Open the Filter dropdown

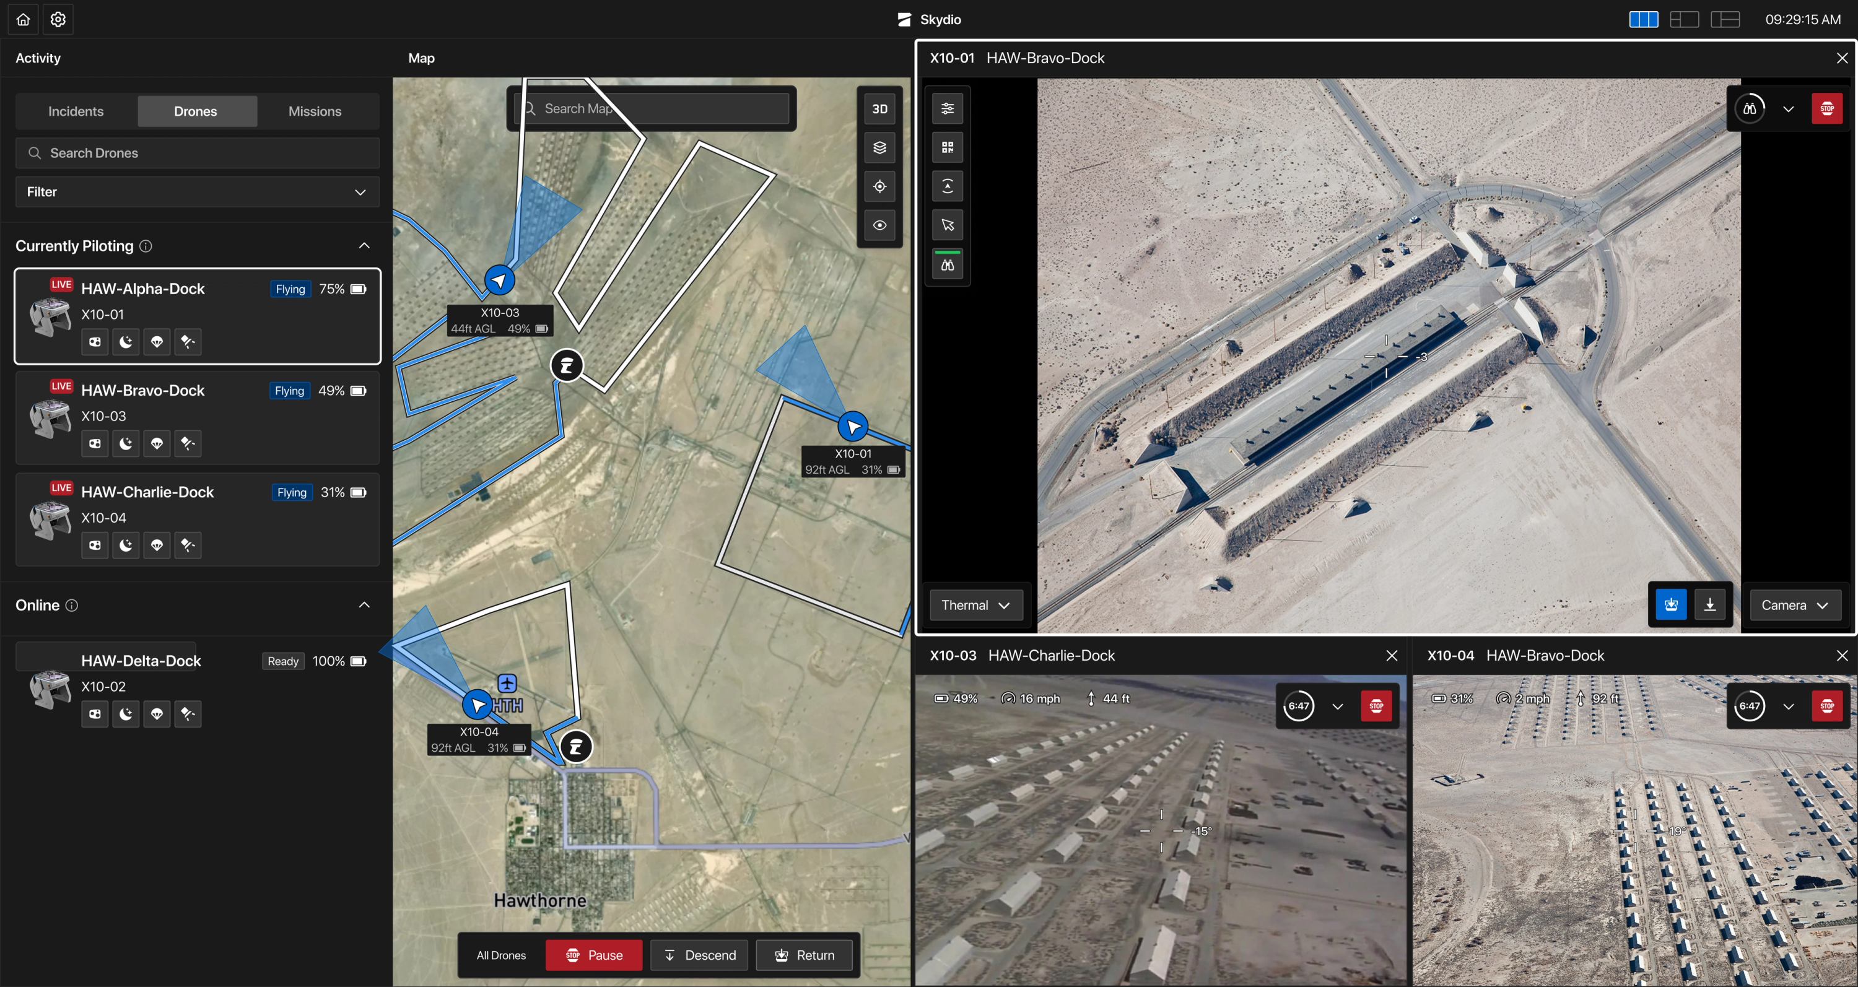(197, 192)
